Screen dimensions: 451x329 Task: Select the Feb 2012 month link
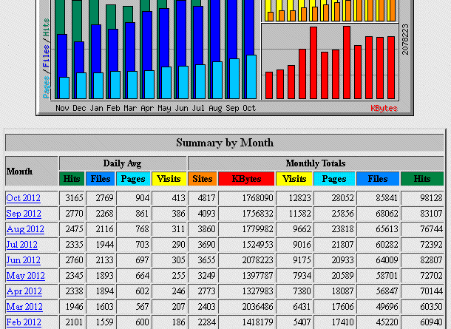tap(24, 322)
